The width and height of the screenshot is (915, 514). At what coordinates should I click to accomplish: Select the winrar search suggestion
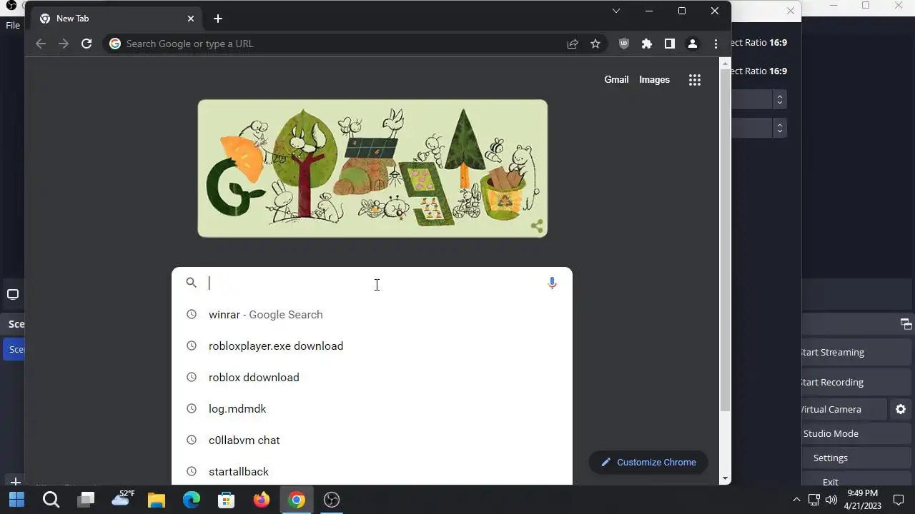(372, 314)
